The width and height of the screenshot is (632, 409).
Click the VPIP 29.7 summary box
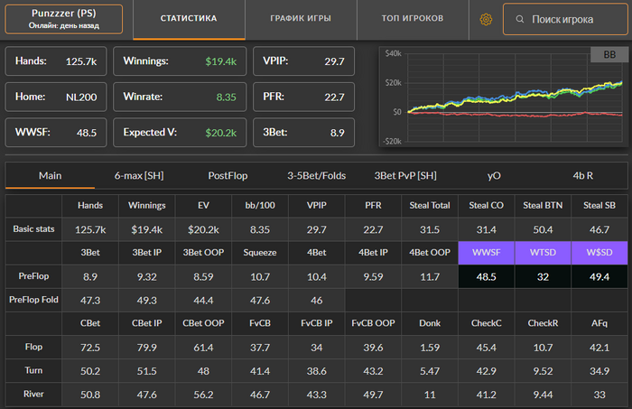[x=303, y=60]
